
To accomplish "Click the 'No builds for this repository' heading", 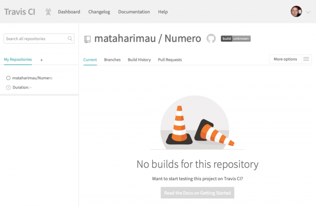I will (x=197, y=164).
